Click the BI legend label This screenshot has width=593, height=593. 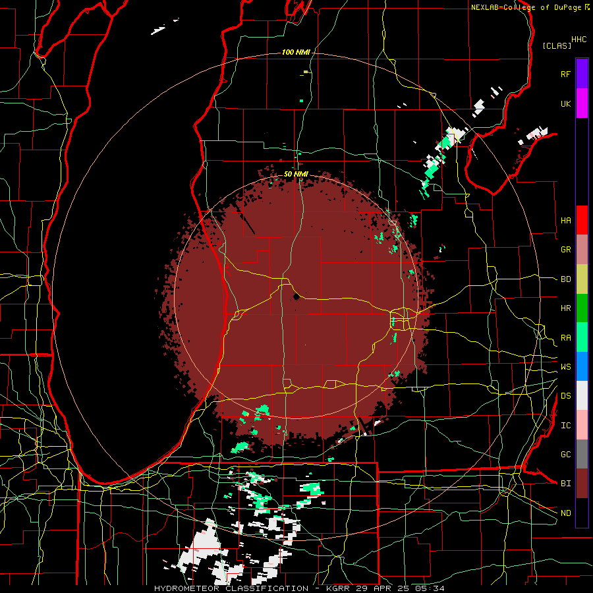tap(565, 484)
